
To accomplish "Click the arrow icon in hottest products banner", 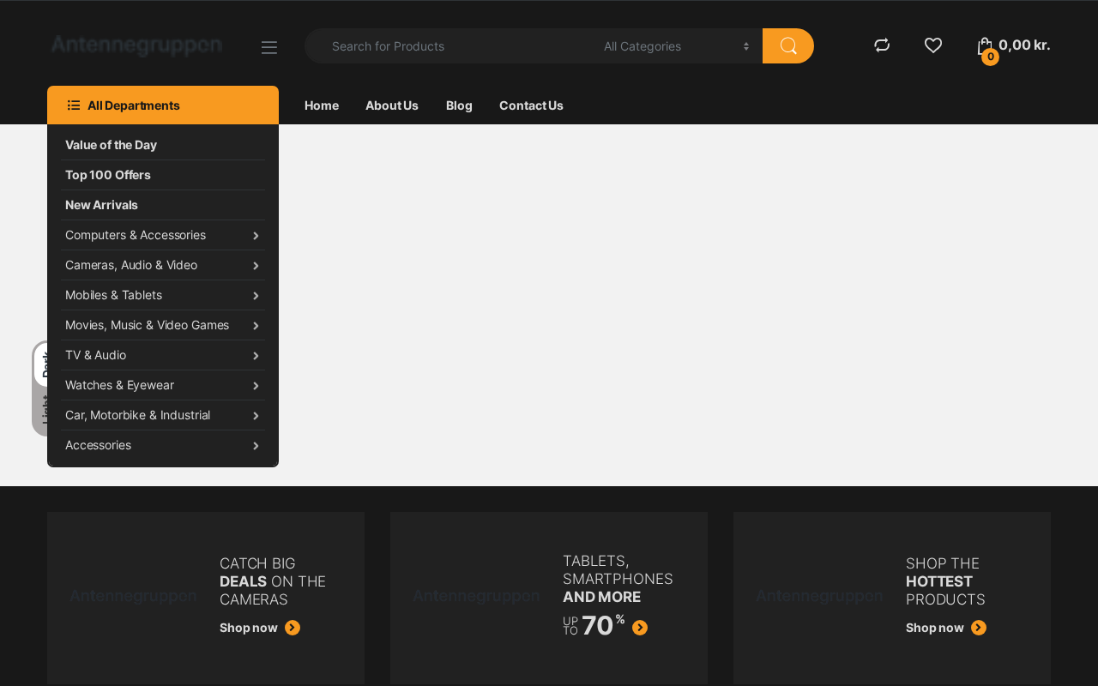I will 979,628.
